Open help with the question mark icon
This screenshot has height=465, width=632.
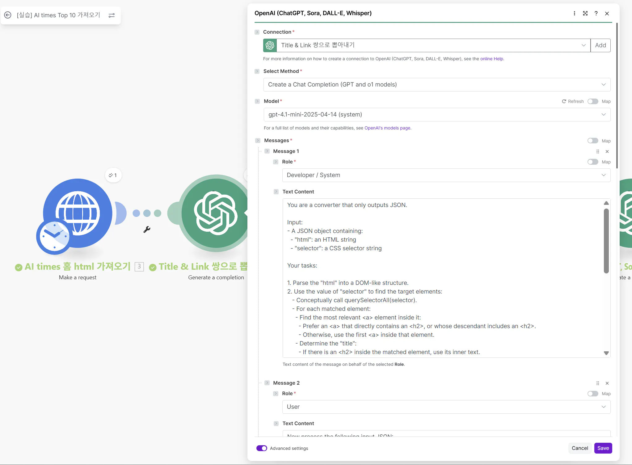[596, 13]
